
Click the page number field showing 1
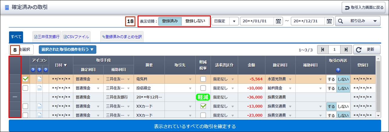click(x=334, y=49)
